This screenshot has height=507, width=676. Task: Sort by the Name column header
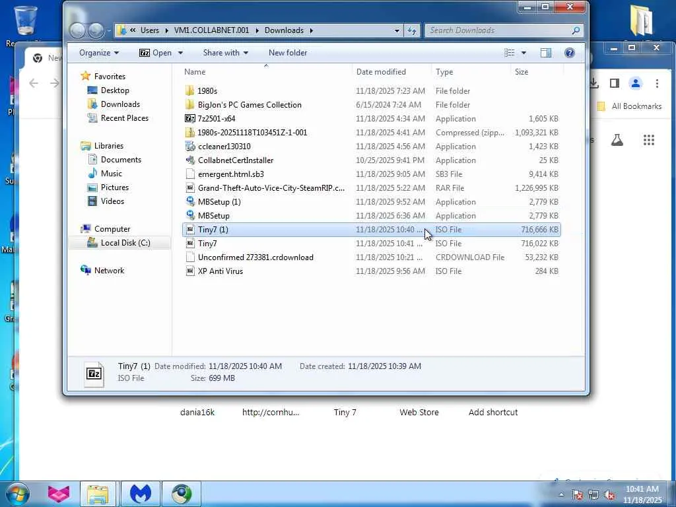(x=266, y=71)
